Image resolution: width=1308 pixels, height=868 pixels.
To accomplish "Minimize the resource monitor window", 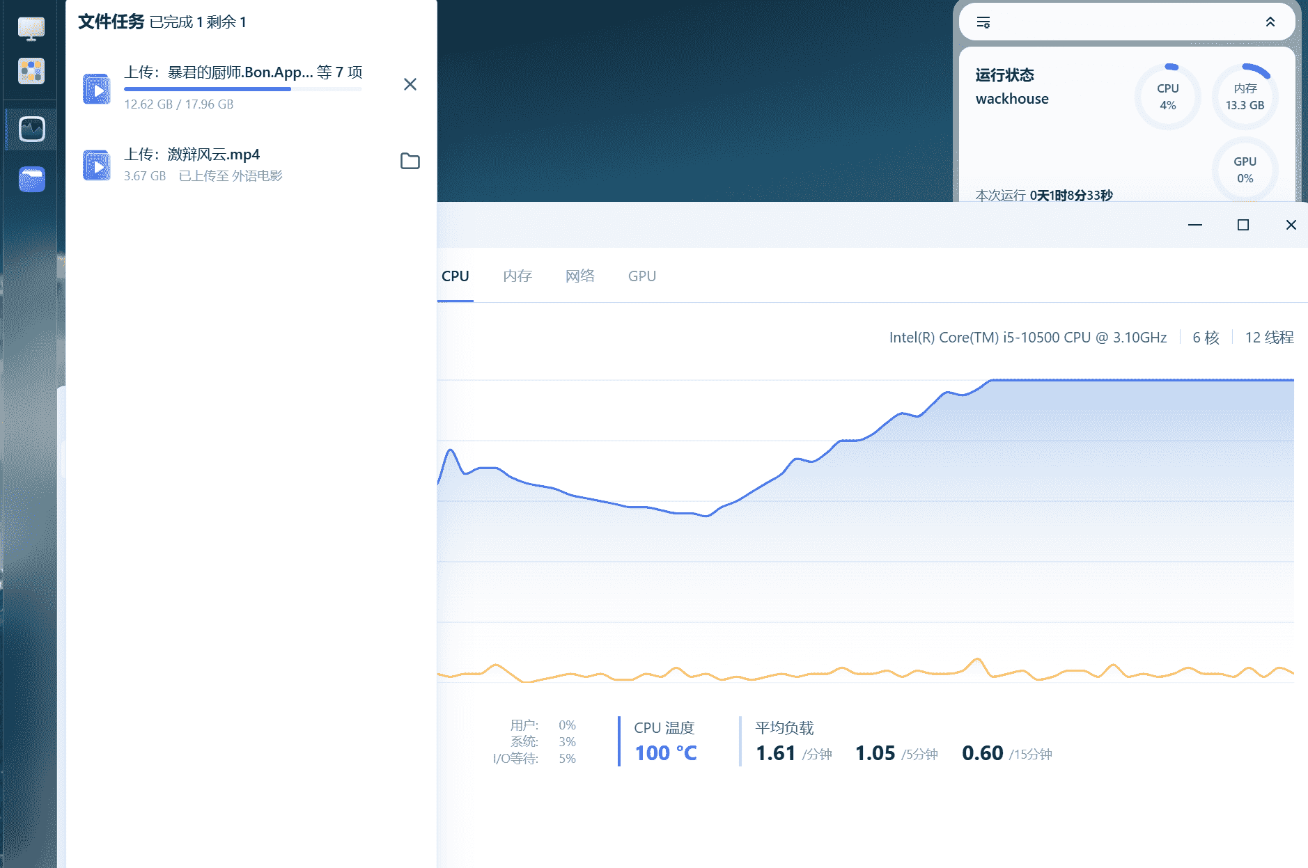I will pyautogui.click(x=1195, y=225).
